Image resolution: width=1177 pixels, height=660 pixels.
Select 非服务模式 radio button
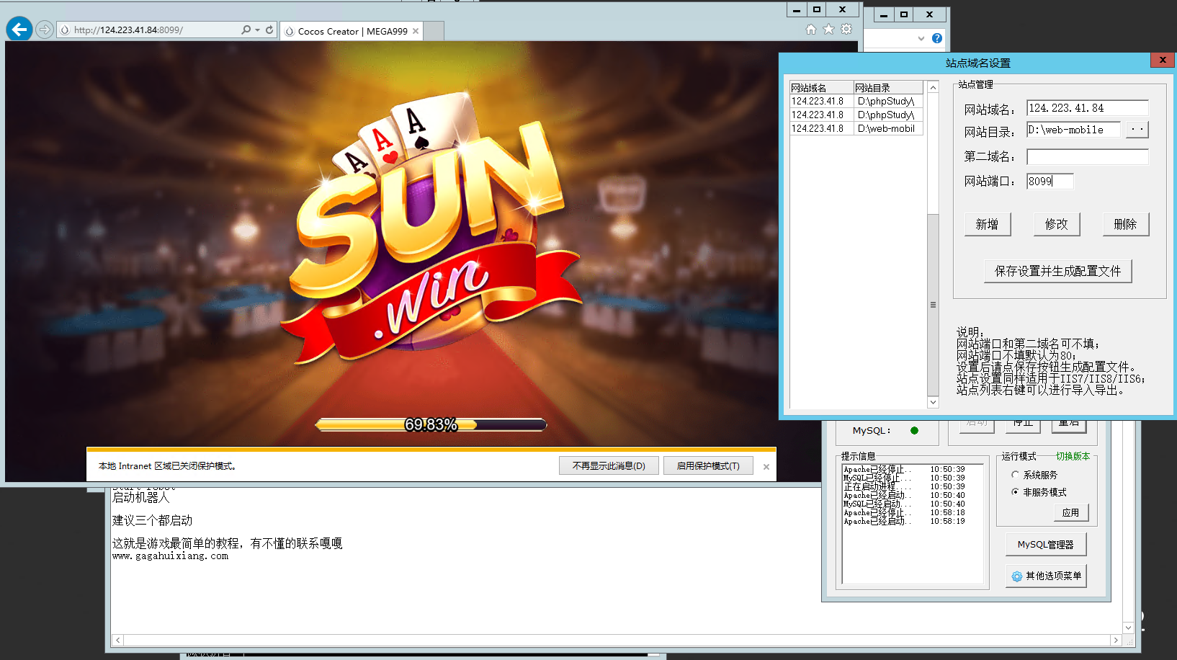pos(1016,492)
